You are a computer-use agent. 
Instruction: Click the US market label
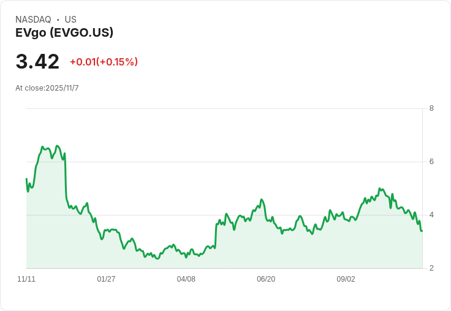point(70,20)
